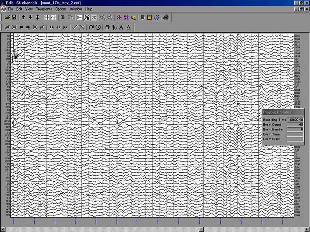Open the butterfly plot icon
Screen dimensions: 310x232
click(x=119, y=17)
